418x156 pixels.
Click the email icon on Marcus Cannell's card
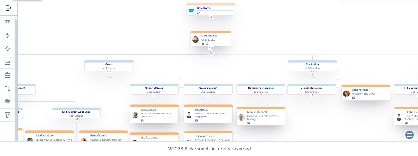pos(249,123)
